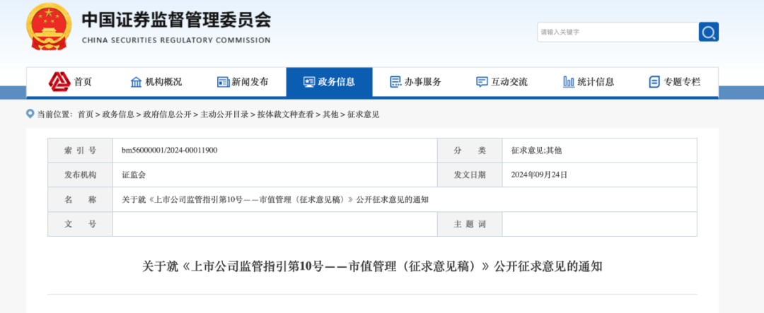
Task: Open the 统计信息 navigation tab
Action: pos(589,82)
